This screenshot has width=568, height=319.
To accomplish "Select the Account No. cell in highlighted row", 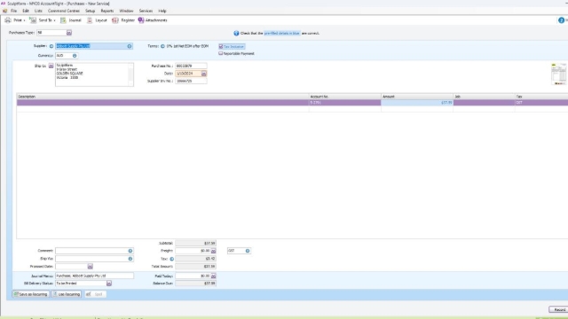I will click(345, 103).
